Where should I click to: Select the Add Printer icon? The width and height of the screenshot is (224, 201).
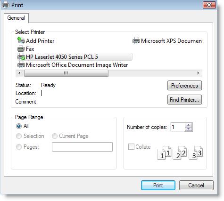(x=21, y=40)
